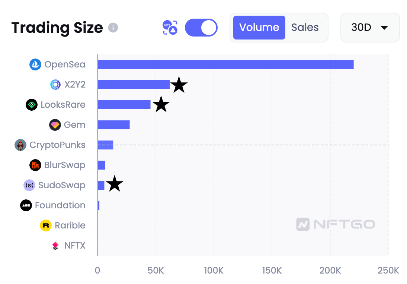Click the SudoSwap volume bar
This screenshot has height=284, width=407.
pyautogui.click(x=101, y=185)
